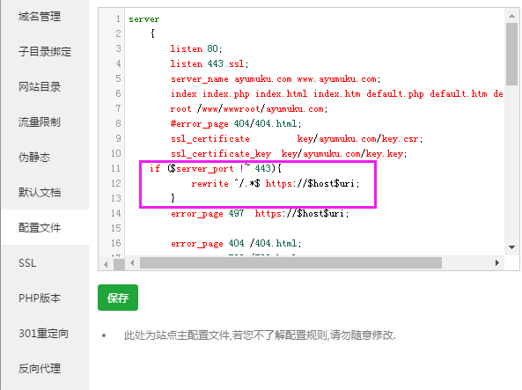
Task: Click line number 16 in gutter
Action: pos(116,244)
